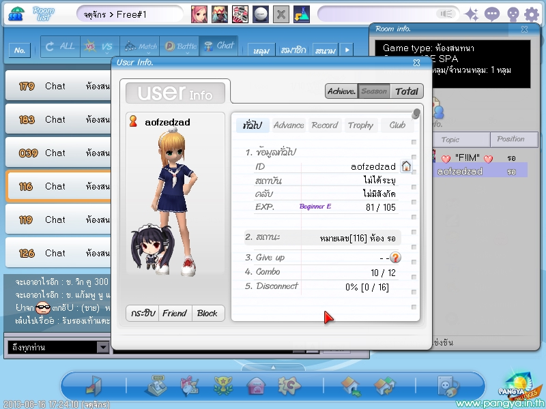Sort room list by No. button
Image resolution: width=546 pixels, height=409 pixels.
point(20,50)
